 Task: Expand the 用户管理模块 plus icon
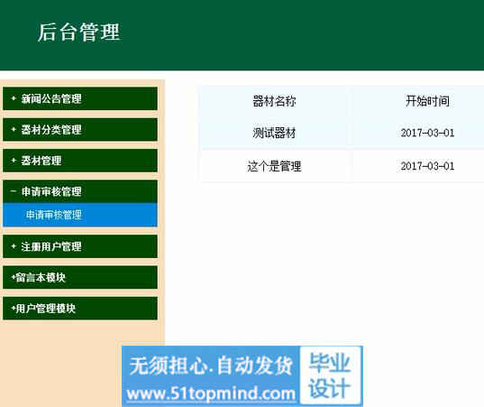click(x=13, y=308)
